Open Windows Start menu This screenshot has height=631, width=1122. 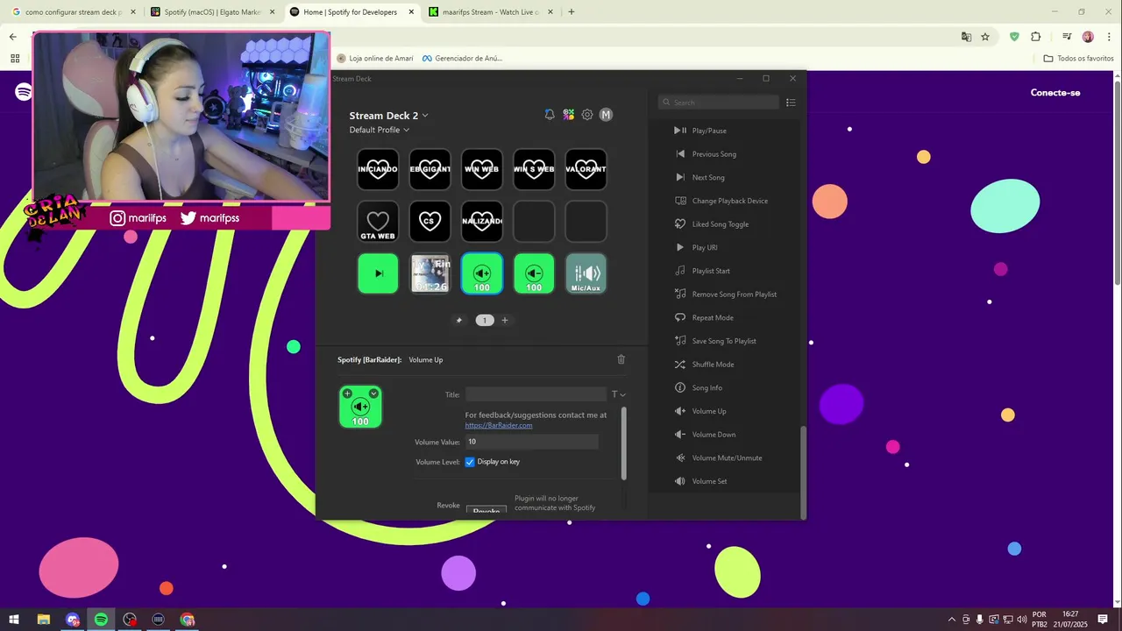click(x=14, y=620)
